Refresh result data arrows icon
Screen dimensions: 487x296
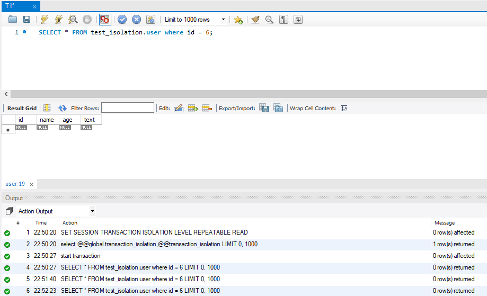(63, 108)
